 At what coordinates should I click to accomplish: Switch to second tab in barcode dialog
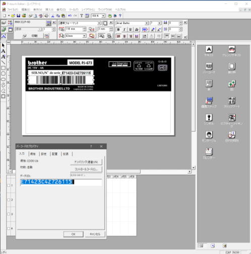coord(33,154)
